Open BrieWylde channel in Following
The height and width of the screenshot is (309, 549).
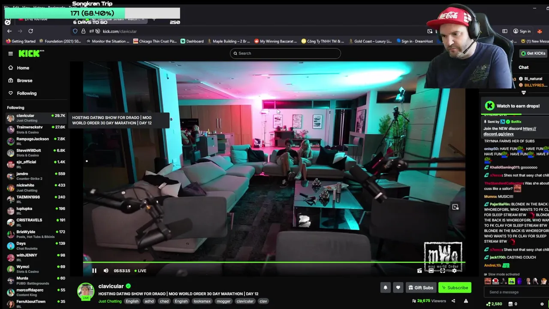pos(36,234)
